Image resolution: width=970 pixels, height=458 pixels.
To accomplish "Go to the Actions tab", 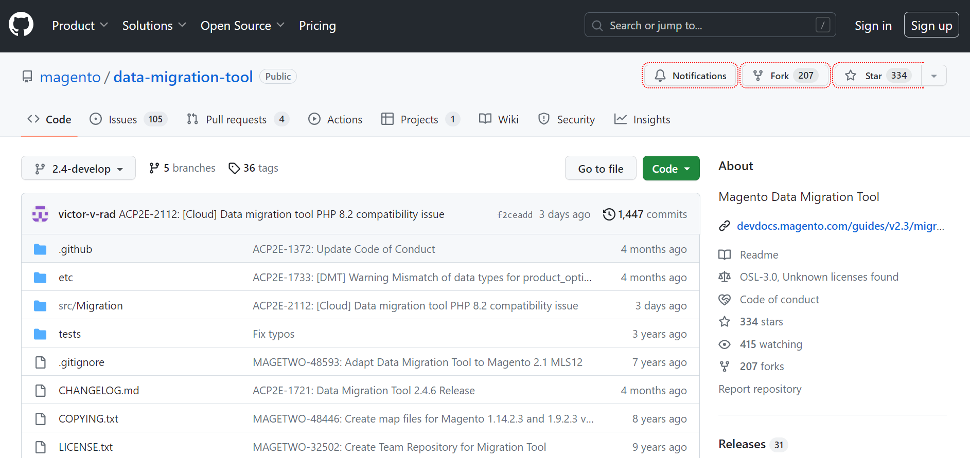I will click(x=335, y=119).
